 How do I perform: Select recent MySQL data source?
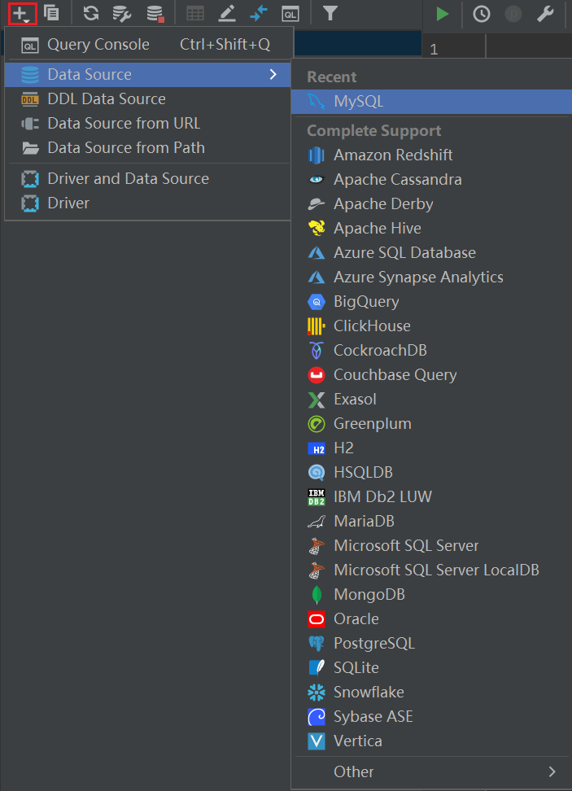(x=431, y=102)
